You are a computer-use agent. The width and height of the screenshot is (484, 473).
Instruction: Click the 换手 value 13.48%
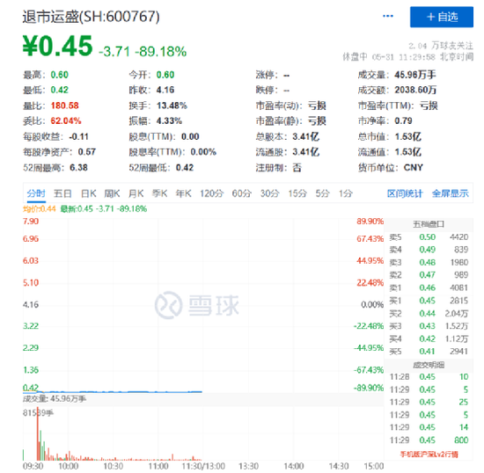172,106
